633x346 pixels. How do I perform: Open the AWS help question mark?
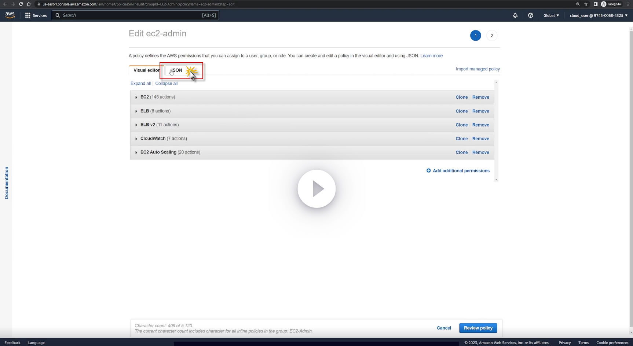click(x=531, y=15)
